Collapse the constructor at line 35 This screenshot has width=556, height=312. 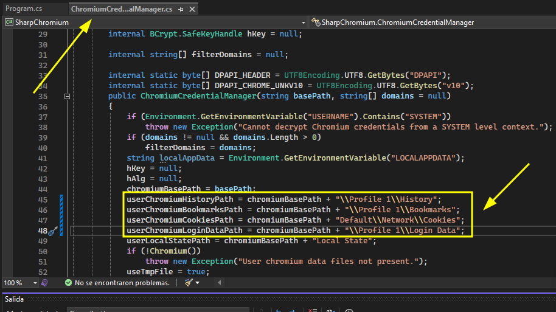pos(67,96)
